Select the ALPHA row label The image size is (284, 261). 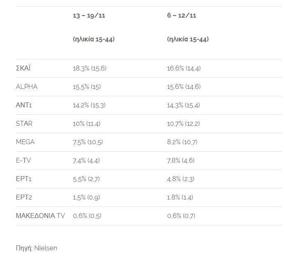26,86
